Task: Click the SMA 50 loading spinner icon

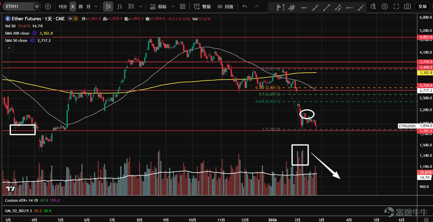Action: [x=32, y=41]
